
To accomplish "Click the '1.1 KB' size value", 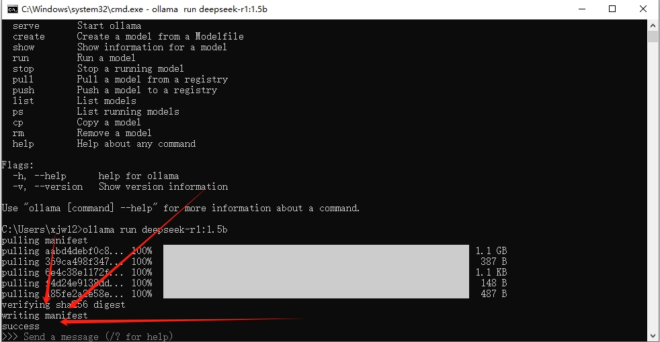I will click(491, 272).
